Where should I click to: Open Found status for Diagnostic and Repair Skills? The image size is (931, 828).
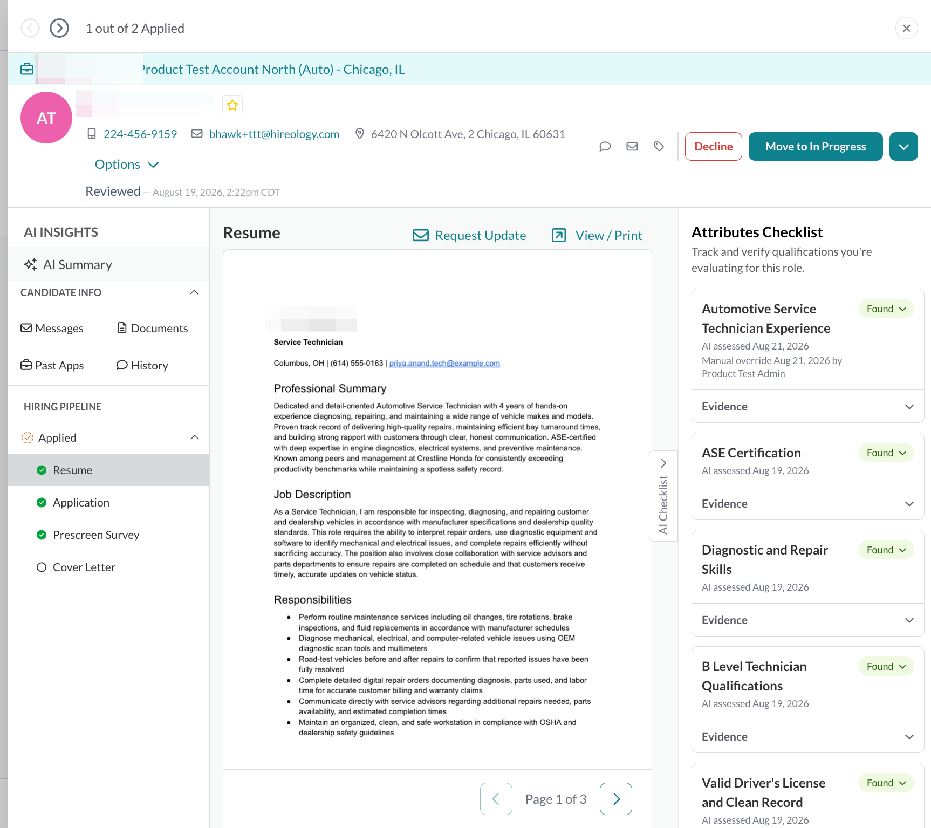coord(886,550)
